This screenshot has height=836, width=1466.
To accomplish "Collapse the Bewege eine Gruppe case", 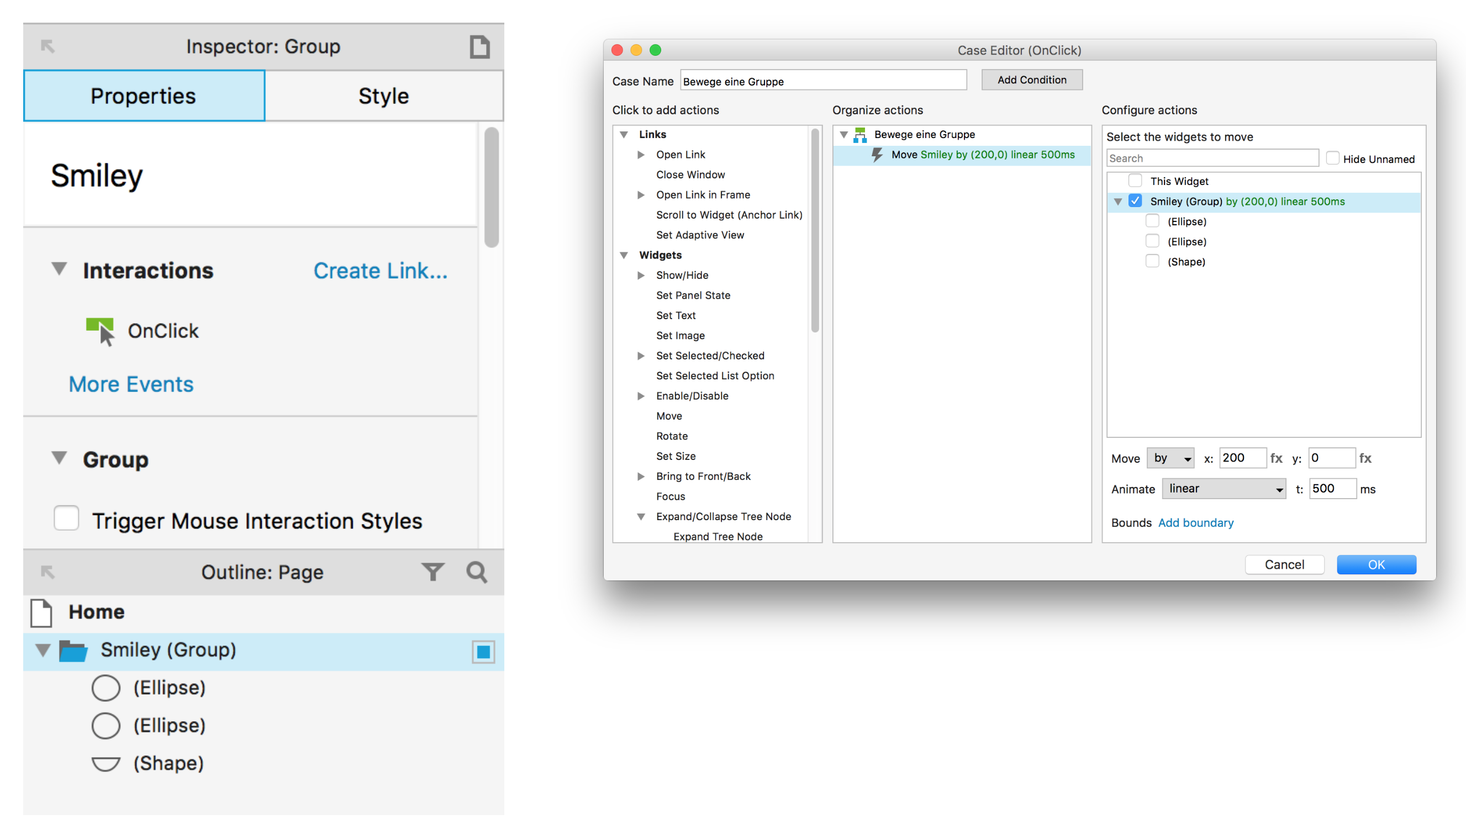I will (844, 135).
